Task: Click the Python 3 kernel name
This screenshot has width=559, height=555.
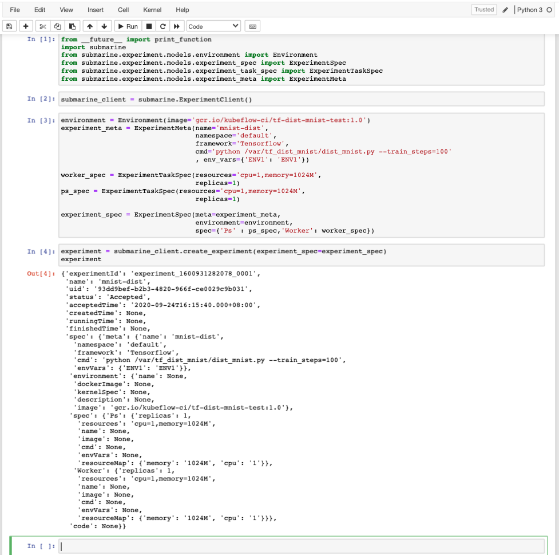Action: pos(529,10)
